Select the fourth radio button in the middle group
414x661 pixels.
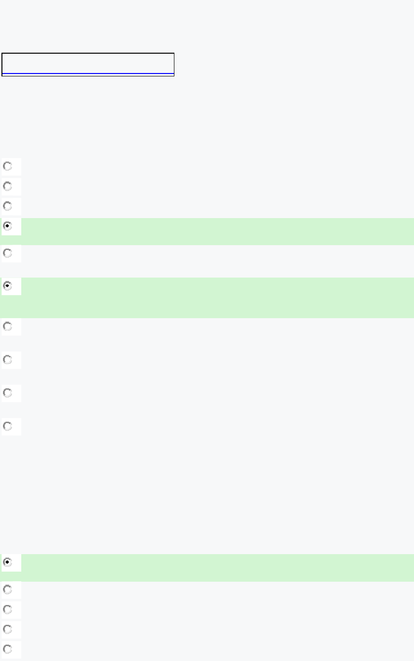click(8, 393)
